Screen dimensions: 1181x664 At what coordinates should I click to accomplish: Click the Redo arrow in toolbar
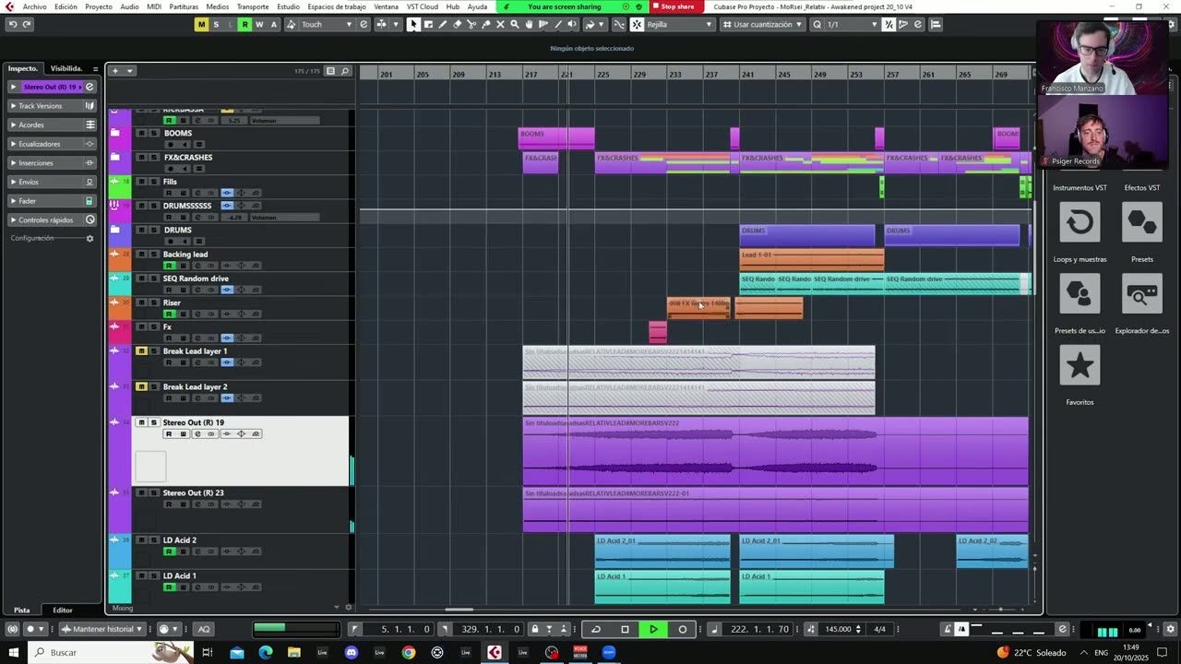click(x=27, y=24)
